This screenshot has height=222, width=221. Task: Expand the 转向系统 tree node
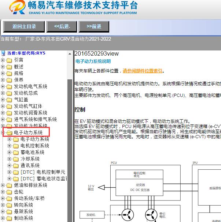click(x=3, y=205)
